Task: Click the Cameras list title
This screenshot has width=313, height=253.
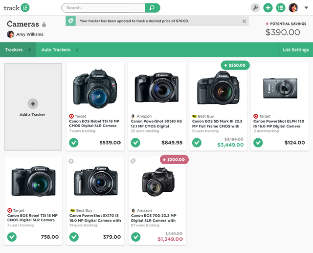Action: (x=23, y=24)
